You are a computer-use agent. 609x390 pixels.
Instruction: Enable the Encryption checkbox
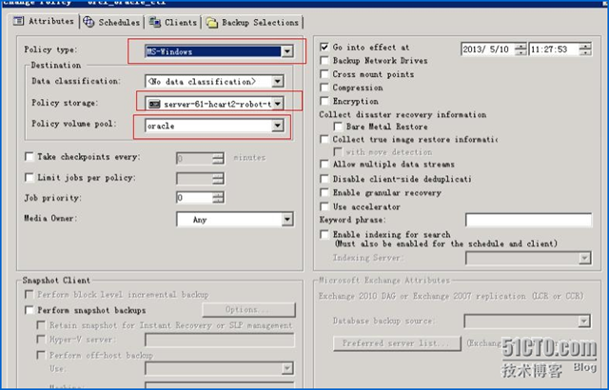tap(324, 101)
